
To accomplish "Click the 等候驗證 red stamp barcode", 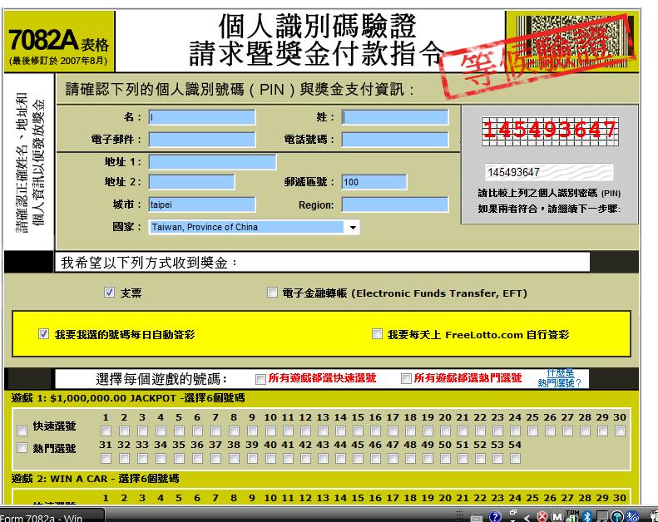I will [539, 56].
